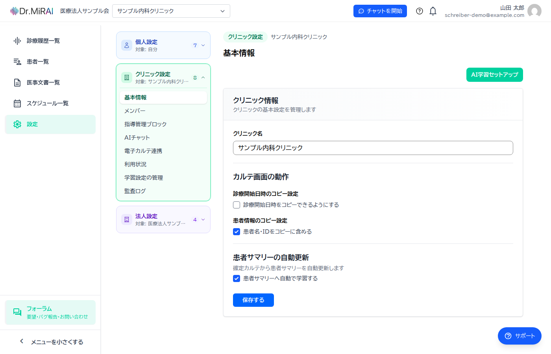Open 指導管理ブロック settings
Viewport: 551px width, 354px height.
tap(163, 124)
